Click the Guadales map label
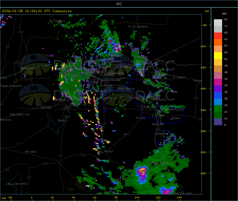Screen dimensions: 238x201 point(141,57)
